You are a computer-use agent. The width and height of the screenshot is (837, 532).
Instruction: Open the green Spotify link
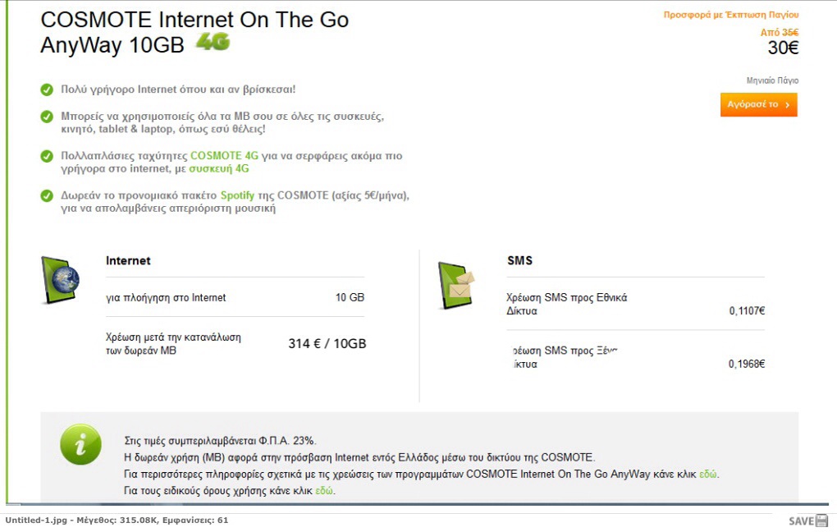coord(237,195)
